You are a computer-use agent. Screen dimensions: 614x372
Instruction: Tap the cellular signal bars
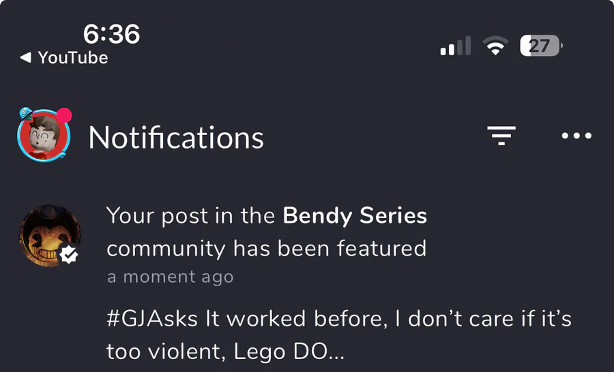tap(456, 46)
